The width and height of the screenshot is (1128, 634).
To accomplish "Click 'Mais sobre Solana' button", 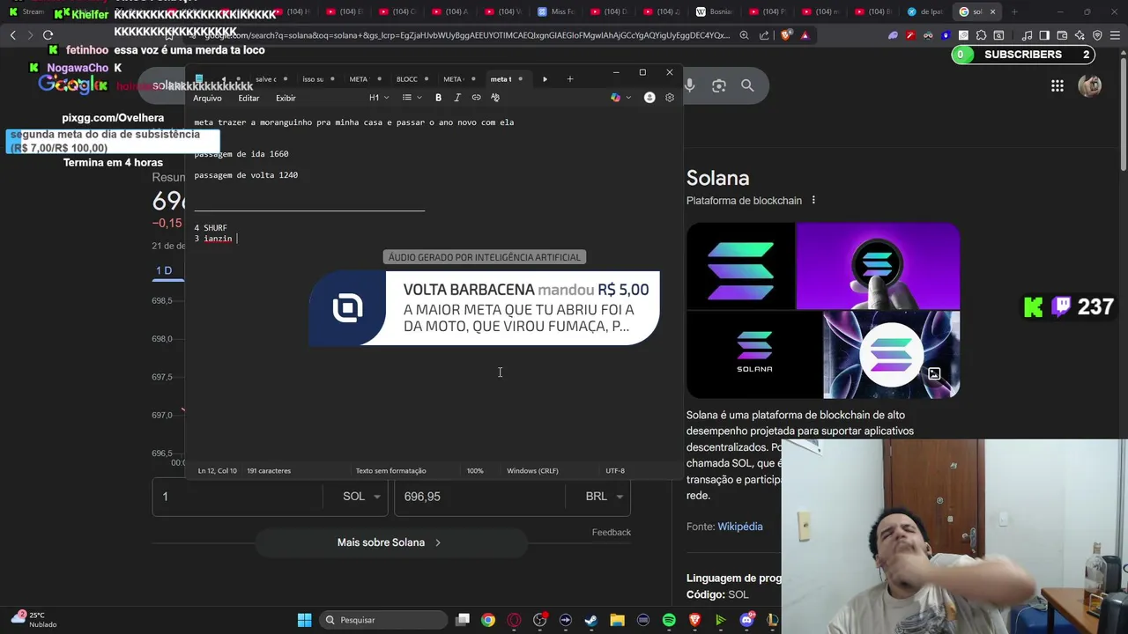I will pyautogui.click(x=390, y=542).
